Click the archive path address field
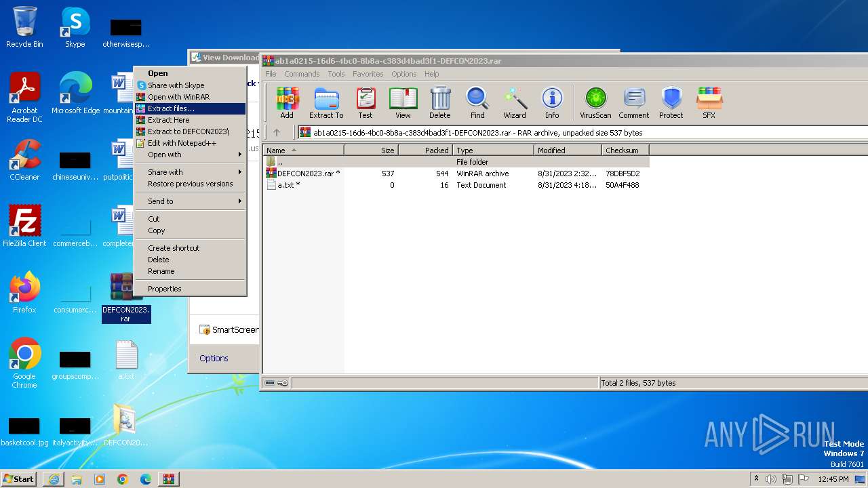 pyautogui.click(x=583, y=133)
